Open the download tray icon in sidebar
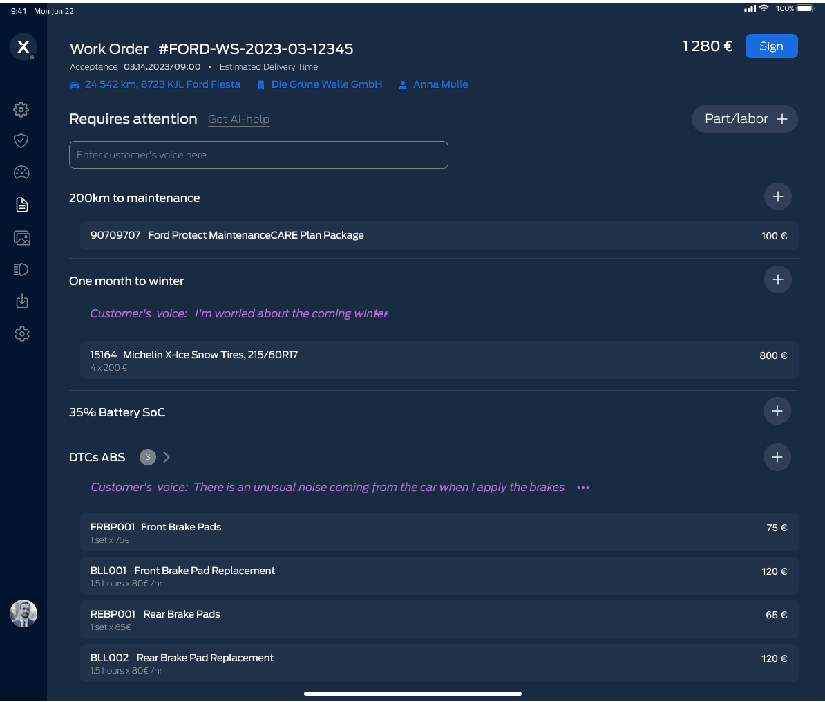 (21, 302)
